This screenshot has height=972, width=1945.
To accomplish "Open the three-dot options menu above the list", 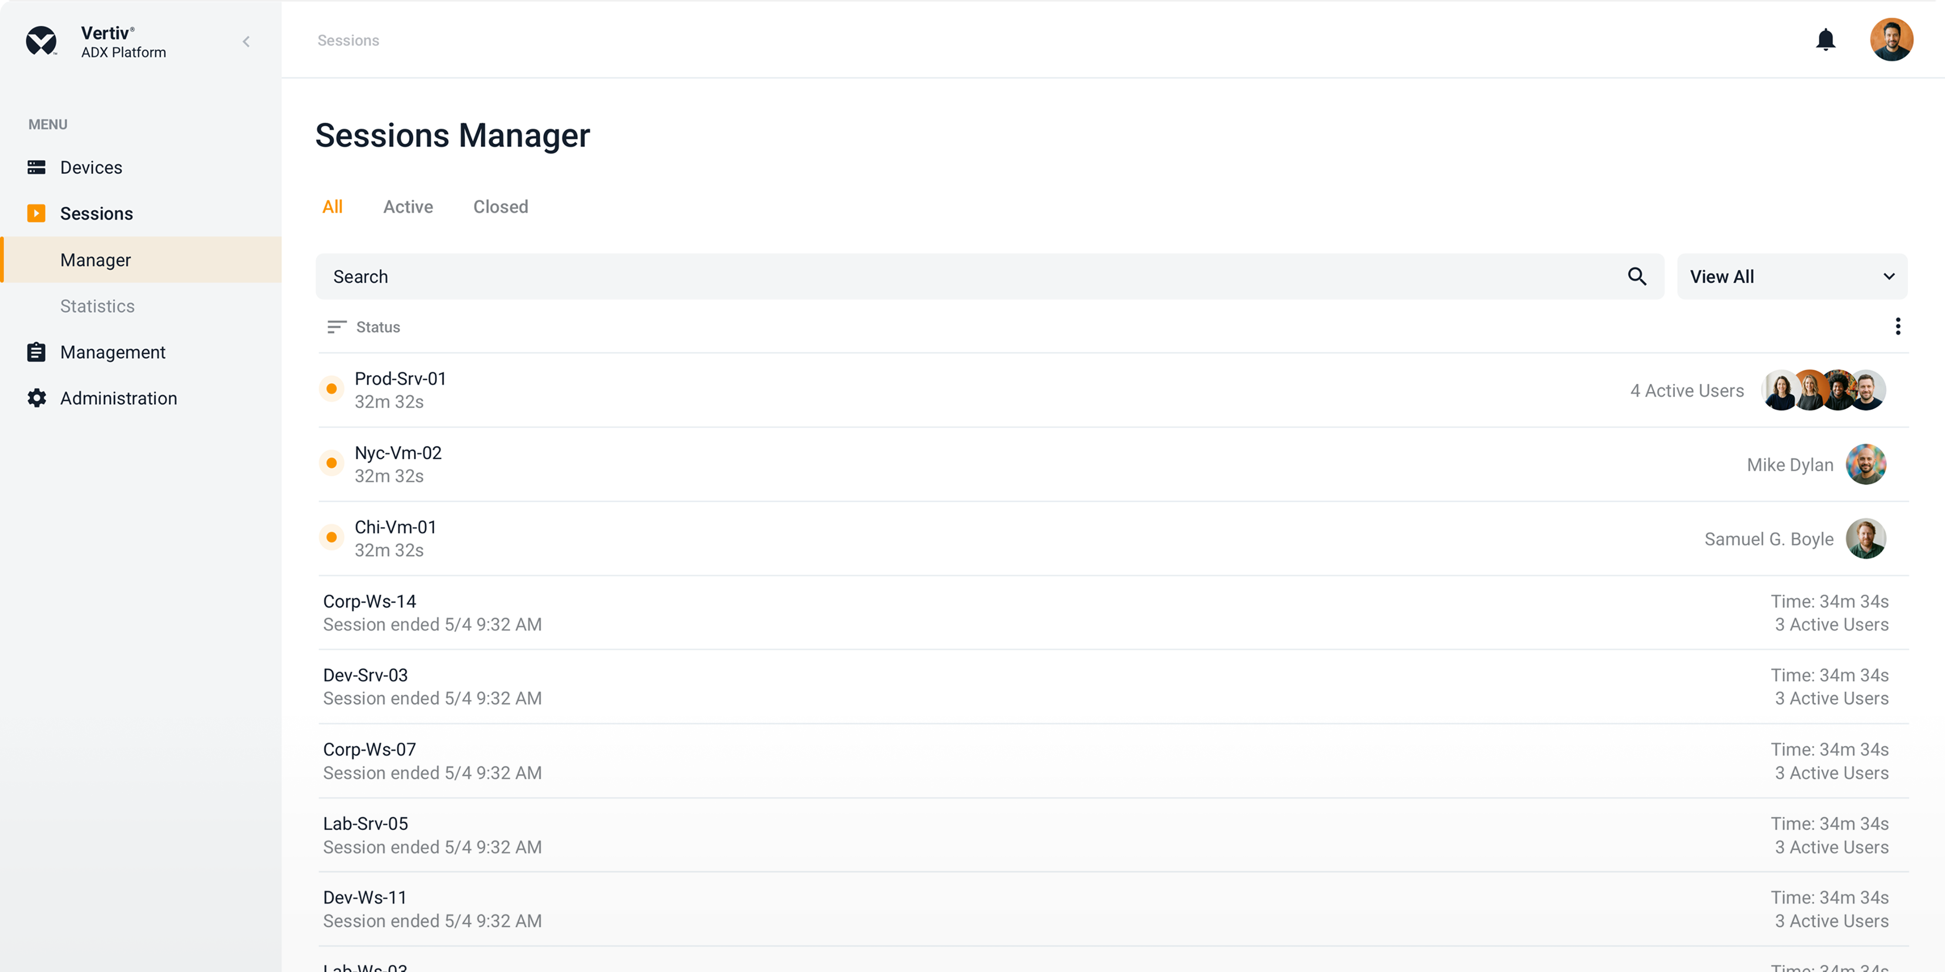I will click(x=1897, y=326).
